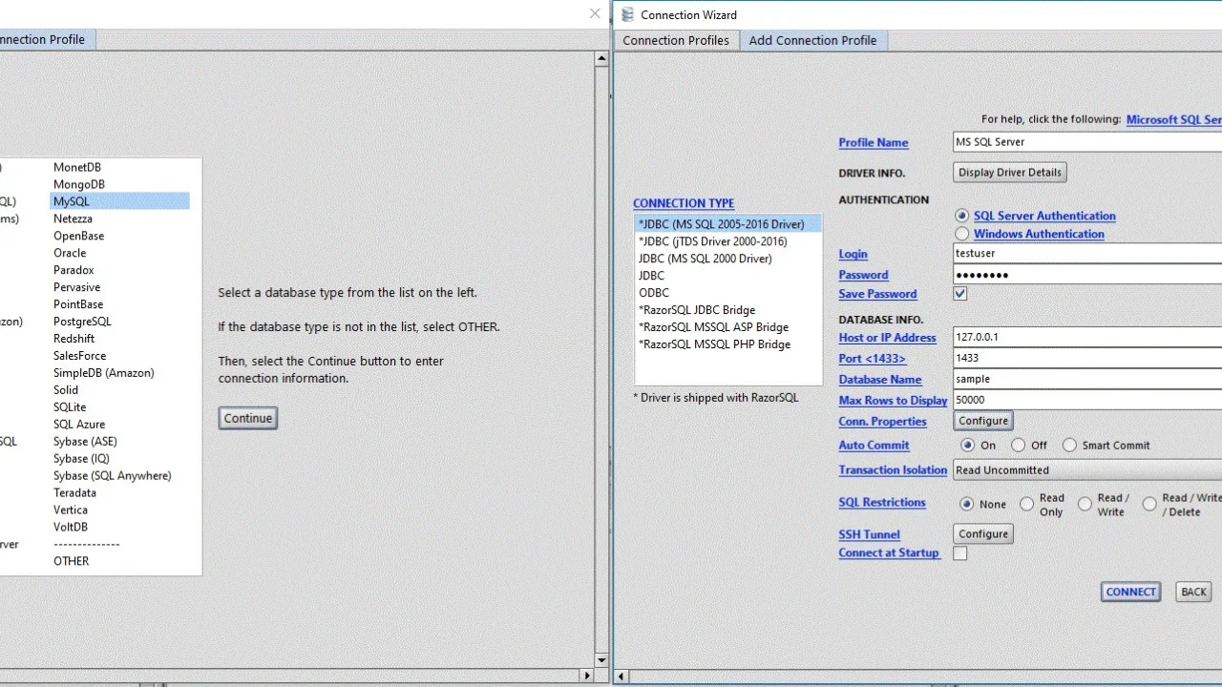The image size is (1222, 687).
Task: Click the Host field showing 127.0.0.1
Action: point(1087,338)
